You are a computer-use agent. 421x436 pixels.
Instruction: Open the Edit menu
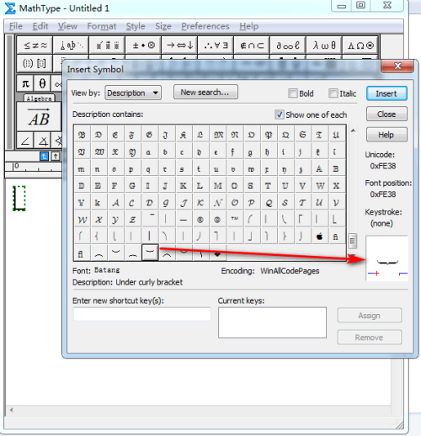pos(40,26)
